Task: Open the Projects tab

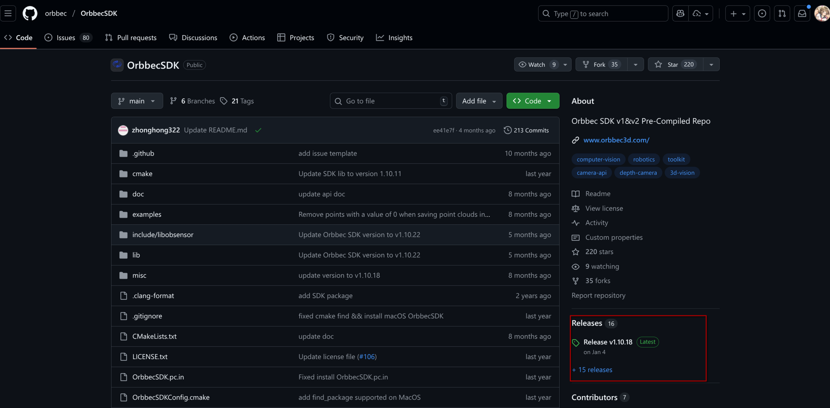Action: pyautogui.click(x=296, y=38)
